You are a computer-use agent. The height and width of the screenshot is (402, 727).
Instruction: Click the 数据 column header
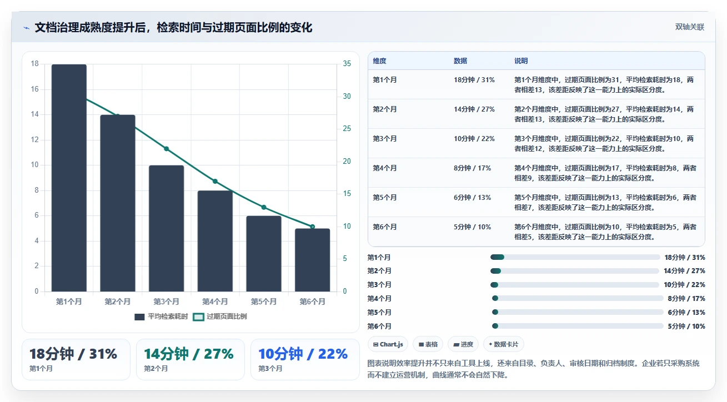click(x=460, y=61)
